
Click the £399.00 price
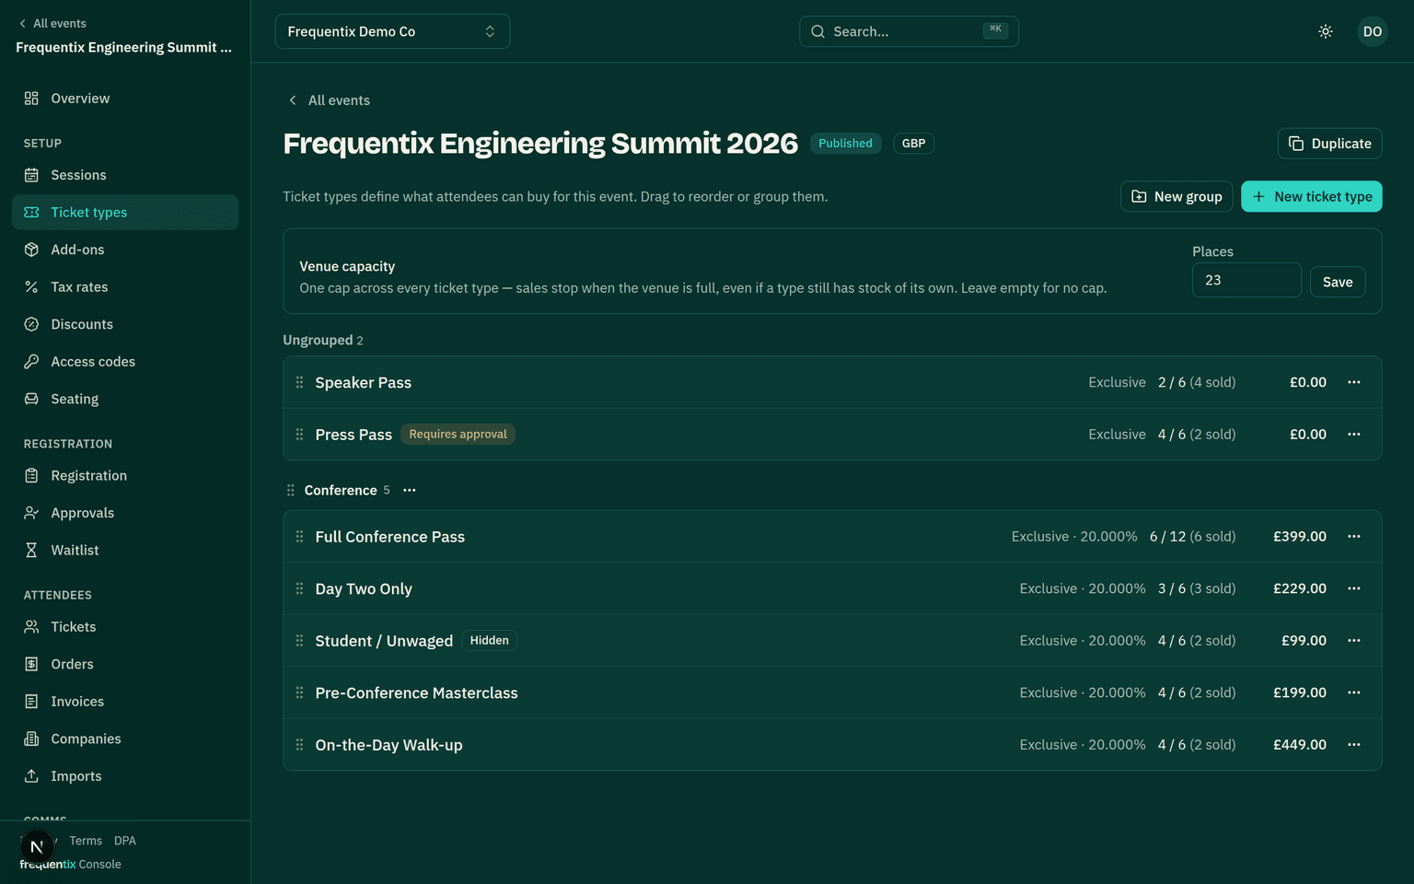click(1300, 537)
